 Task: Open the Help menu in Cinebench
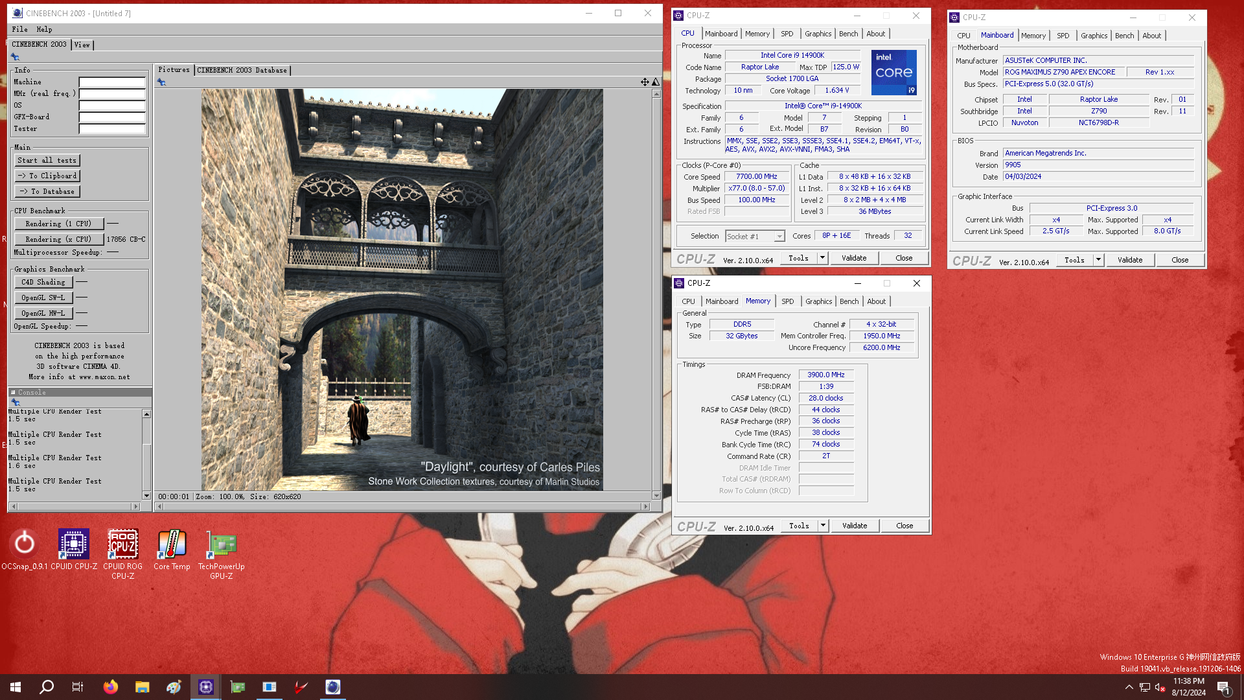[x=44, y=29]
